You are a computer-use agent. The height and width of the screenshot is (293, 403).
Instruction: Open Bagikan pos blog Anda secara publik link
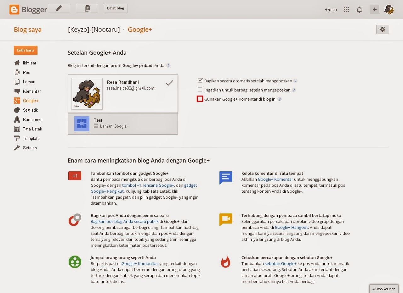(x=125, y=221)
